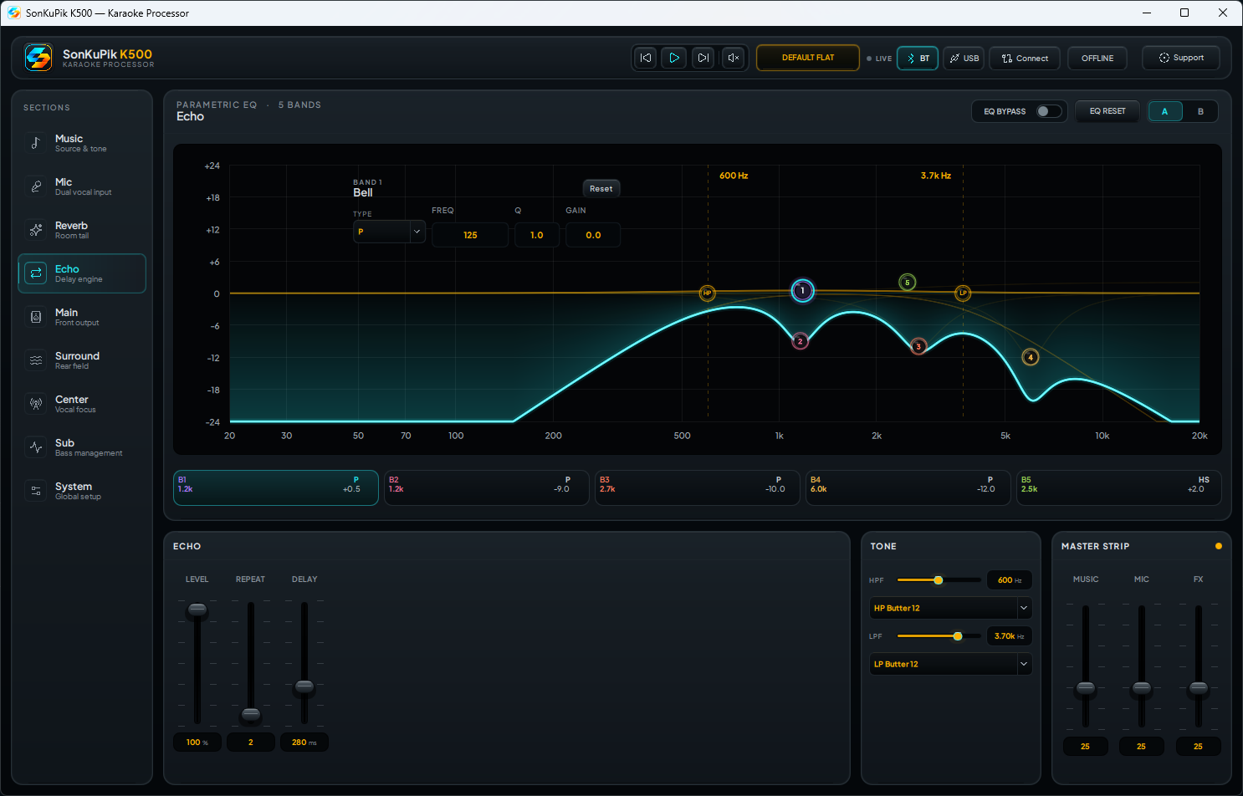Click the EQ RESET button

tap(1107, 111)
